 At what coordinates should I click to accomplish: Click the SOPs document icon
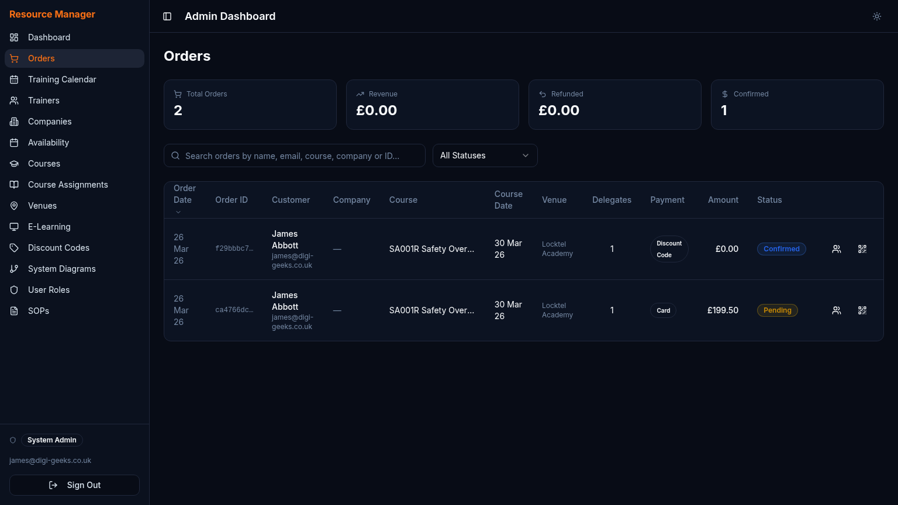click(x=14, y=311)
